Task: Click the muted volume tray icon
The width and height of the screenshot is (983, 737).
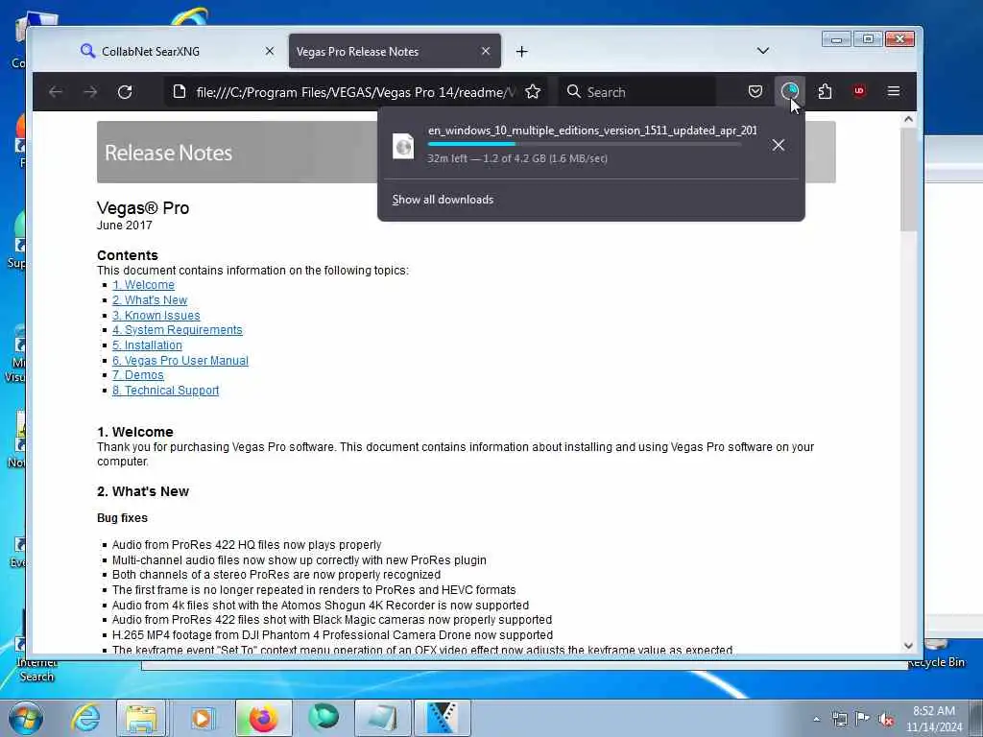Action: [x=886, y=720]
